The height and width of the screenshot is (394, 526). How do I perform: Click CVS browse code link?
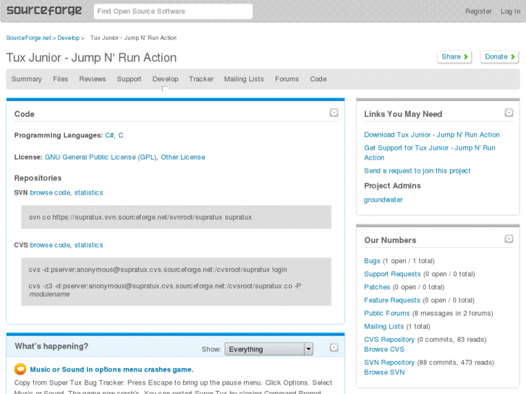point(50,245)
